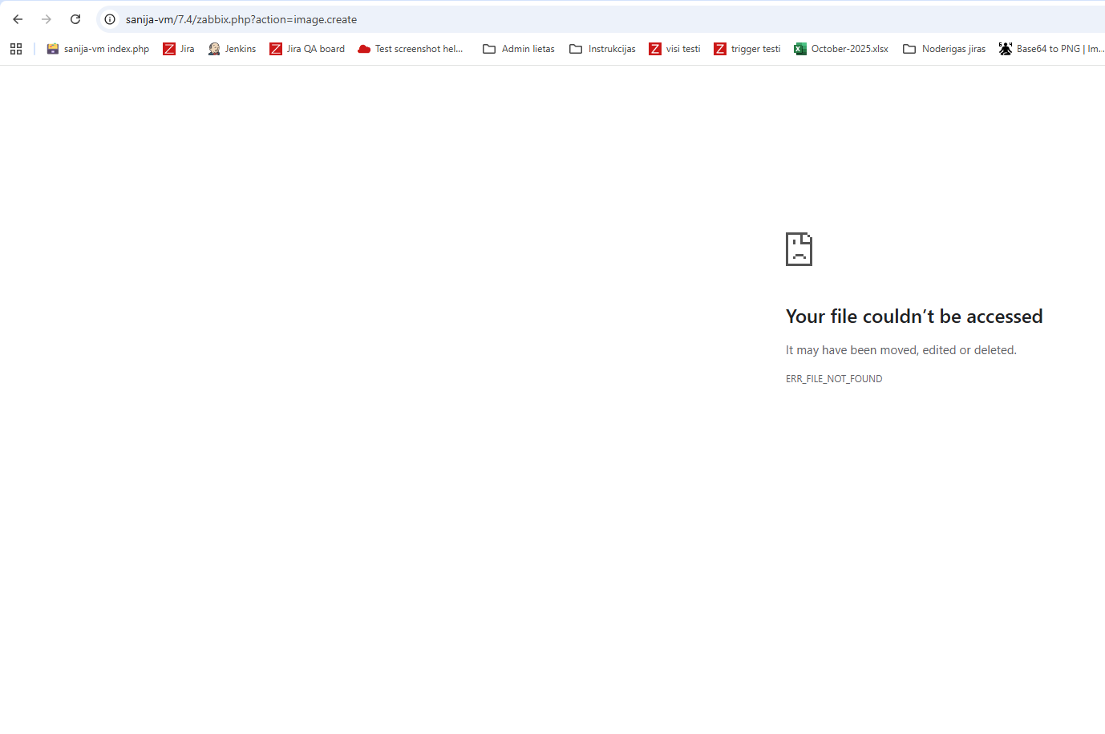Image resolution: width=1105 pixels, height=734 pixels.
Task: Open the October-2025.xlsx bookmark
Action: 841,49
